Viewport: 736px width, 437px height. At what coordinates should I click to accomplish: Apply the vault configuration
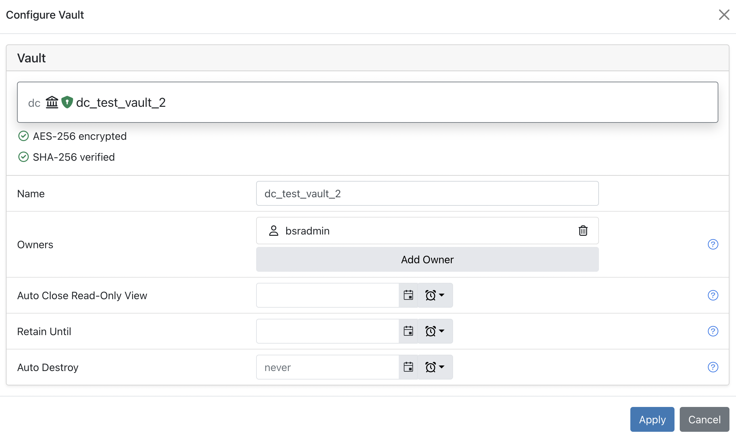click(652, 419)
